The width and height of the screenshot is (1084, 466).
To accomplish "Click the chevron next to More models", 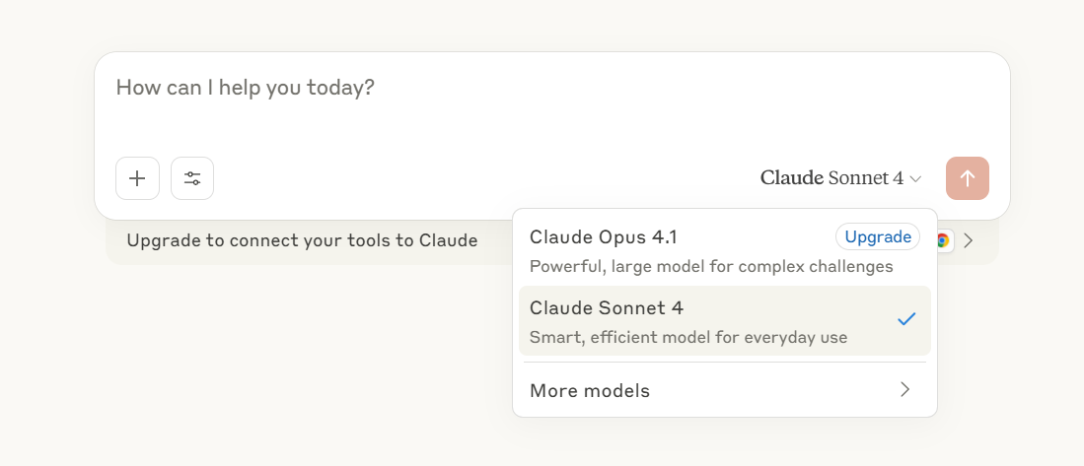I will tap(904, 390).
